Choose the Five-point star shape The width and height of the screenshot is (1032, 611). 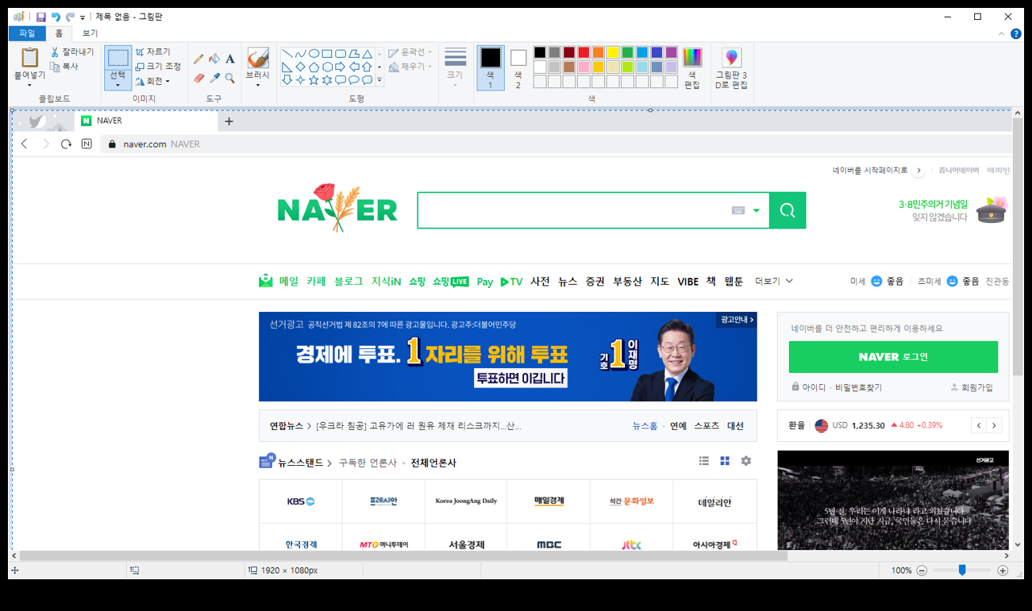click(314, 79)
